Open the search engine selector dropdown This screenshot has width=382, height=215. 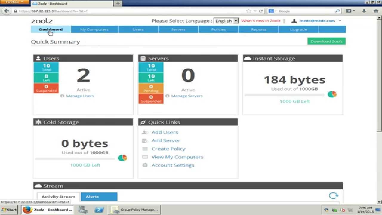tap(272, 11)
